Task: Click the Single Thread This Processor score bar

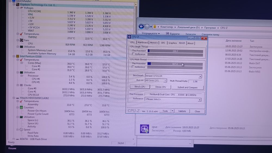Action: pos(175,51)
